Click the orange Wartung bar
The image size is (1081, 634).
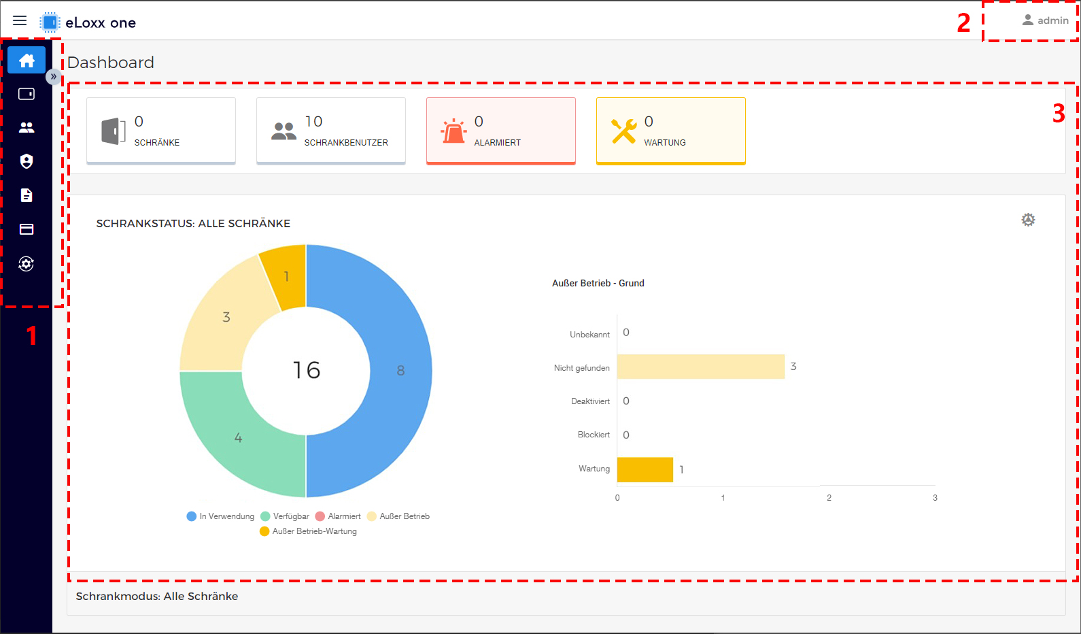point(645,469)
